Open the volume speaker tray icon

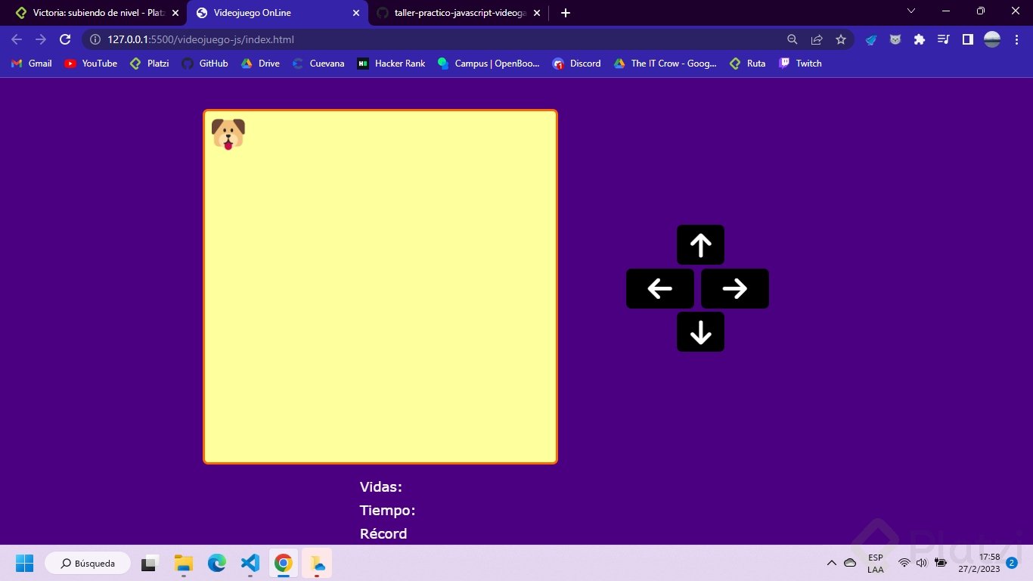(921, 563)
